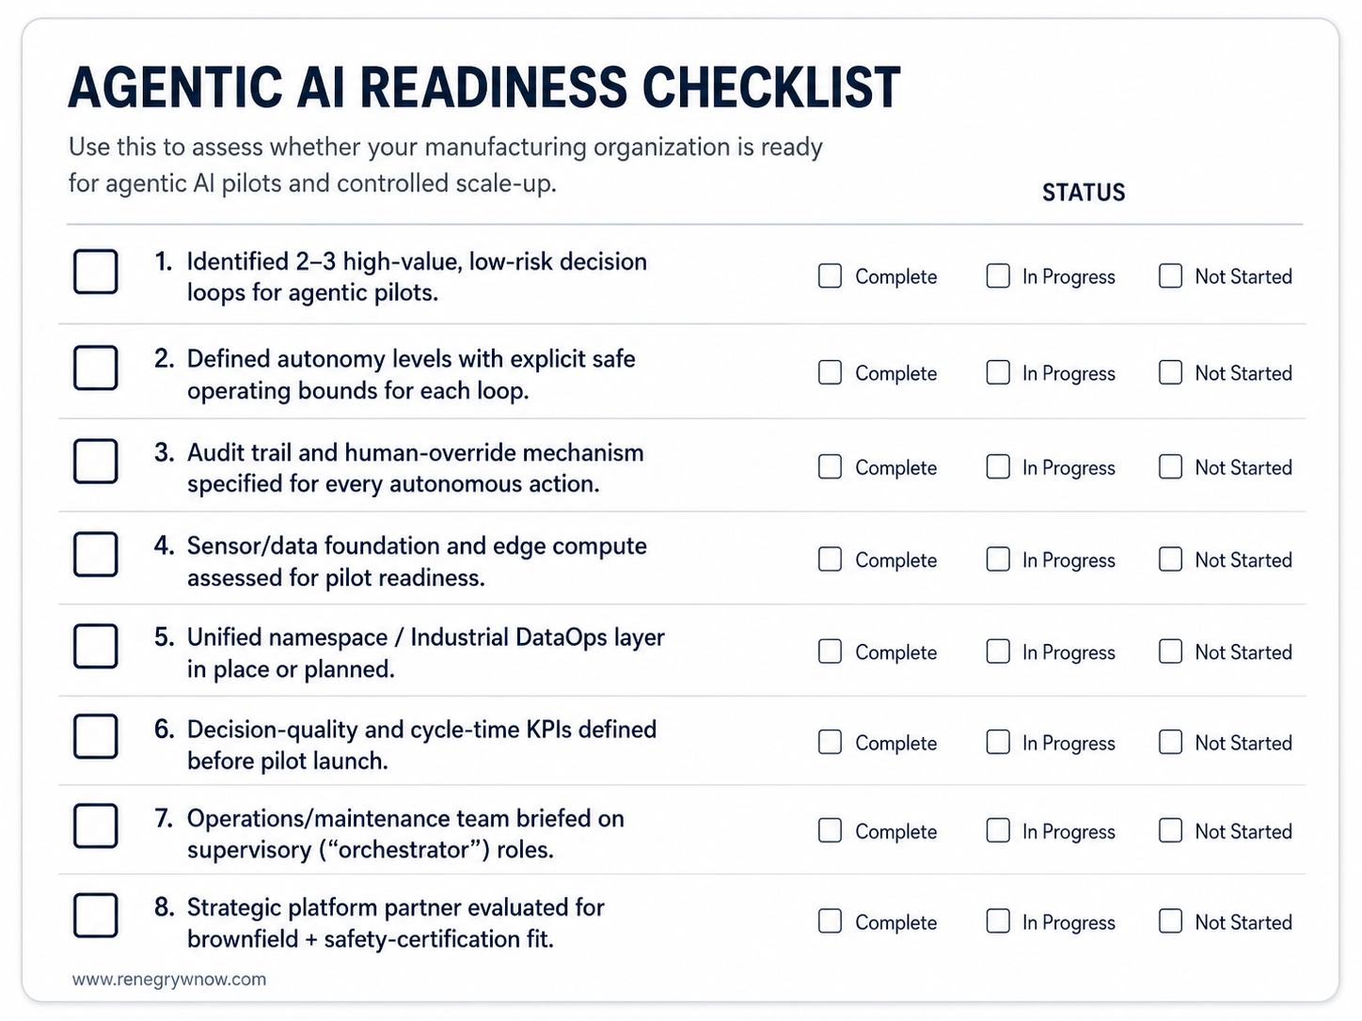Screen dimensions: 1362x1021
Task: Click the Agentic AI Readiness Checklist title
Action: point(484,87)
